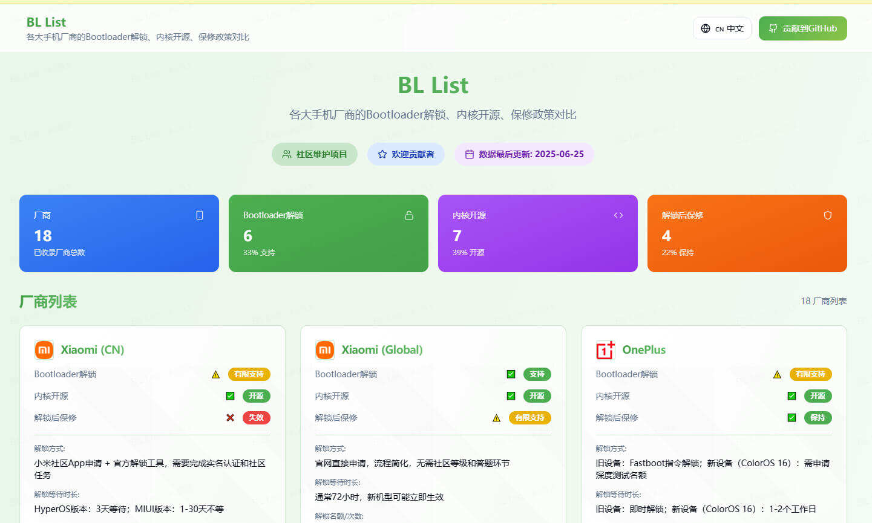Click the 数据最后更新: 2025-06-25 badge

[524, 154]
